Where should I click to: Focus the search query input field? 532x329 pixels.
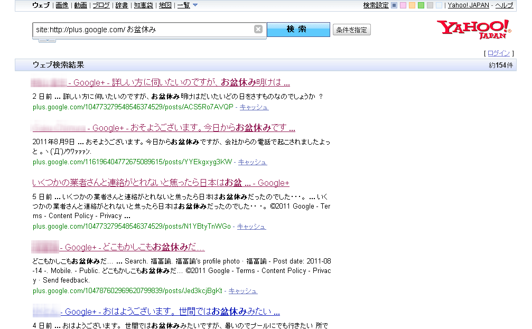(x=143, y=30)
